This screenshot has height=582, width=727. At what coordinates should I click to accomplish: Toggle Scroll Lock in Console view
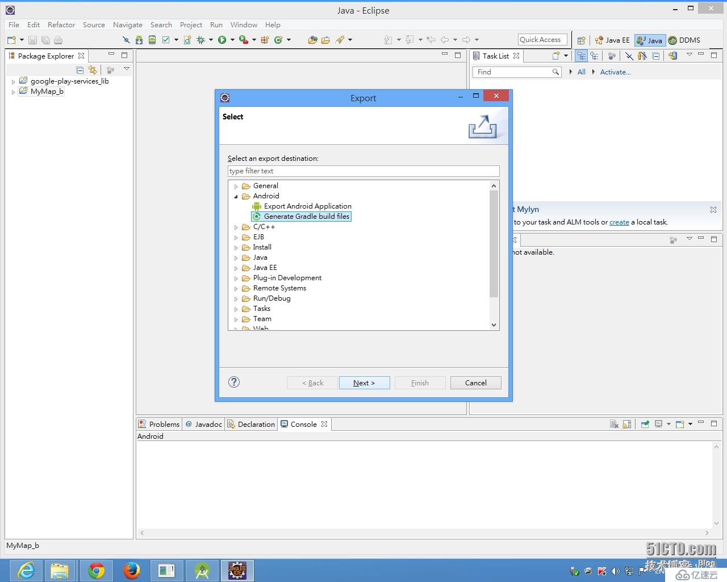[627, 424]
